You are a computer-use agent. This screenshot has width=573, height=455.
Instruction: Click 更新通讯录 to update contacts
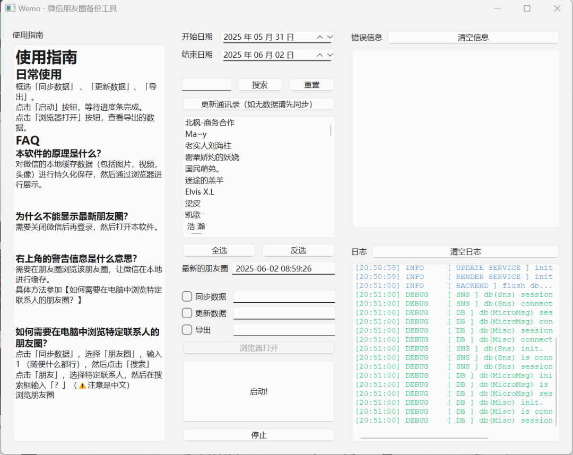click(258, 103)
